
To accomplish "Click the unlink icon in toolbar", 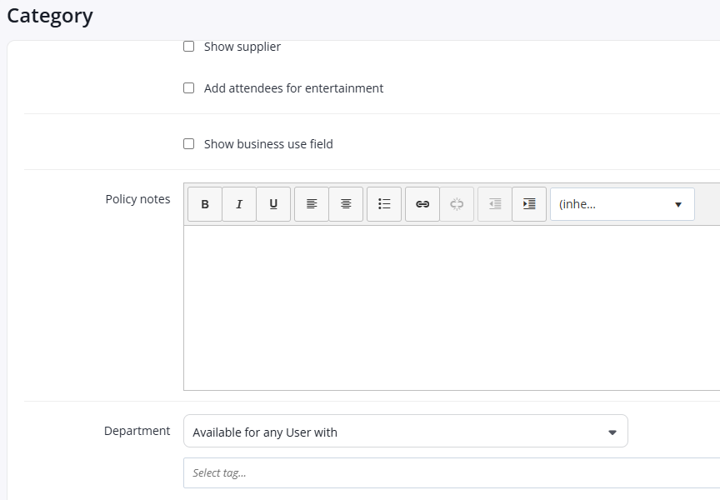I will 457,204.
